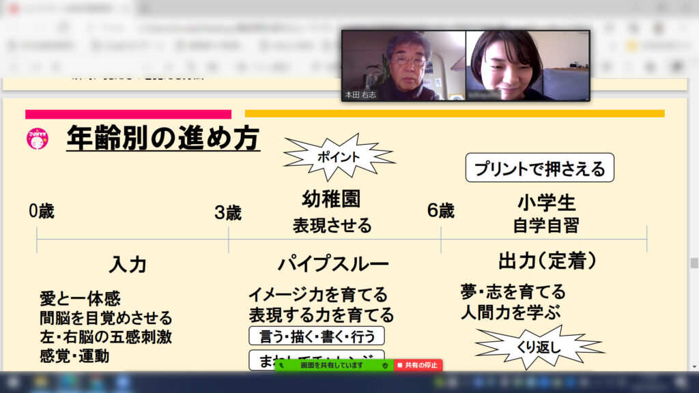699x393 pixels.
Task: Click the shield icon in the sharing bar
Action: 385,366
